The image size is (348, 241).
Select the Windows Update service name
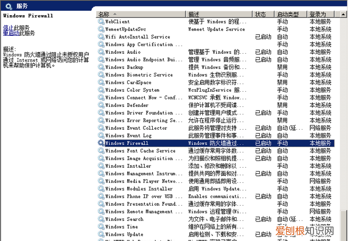pos(124,234)
